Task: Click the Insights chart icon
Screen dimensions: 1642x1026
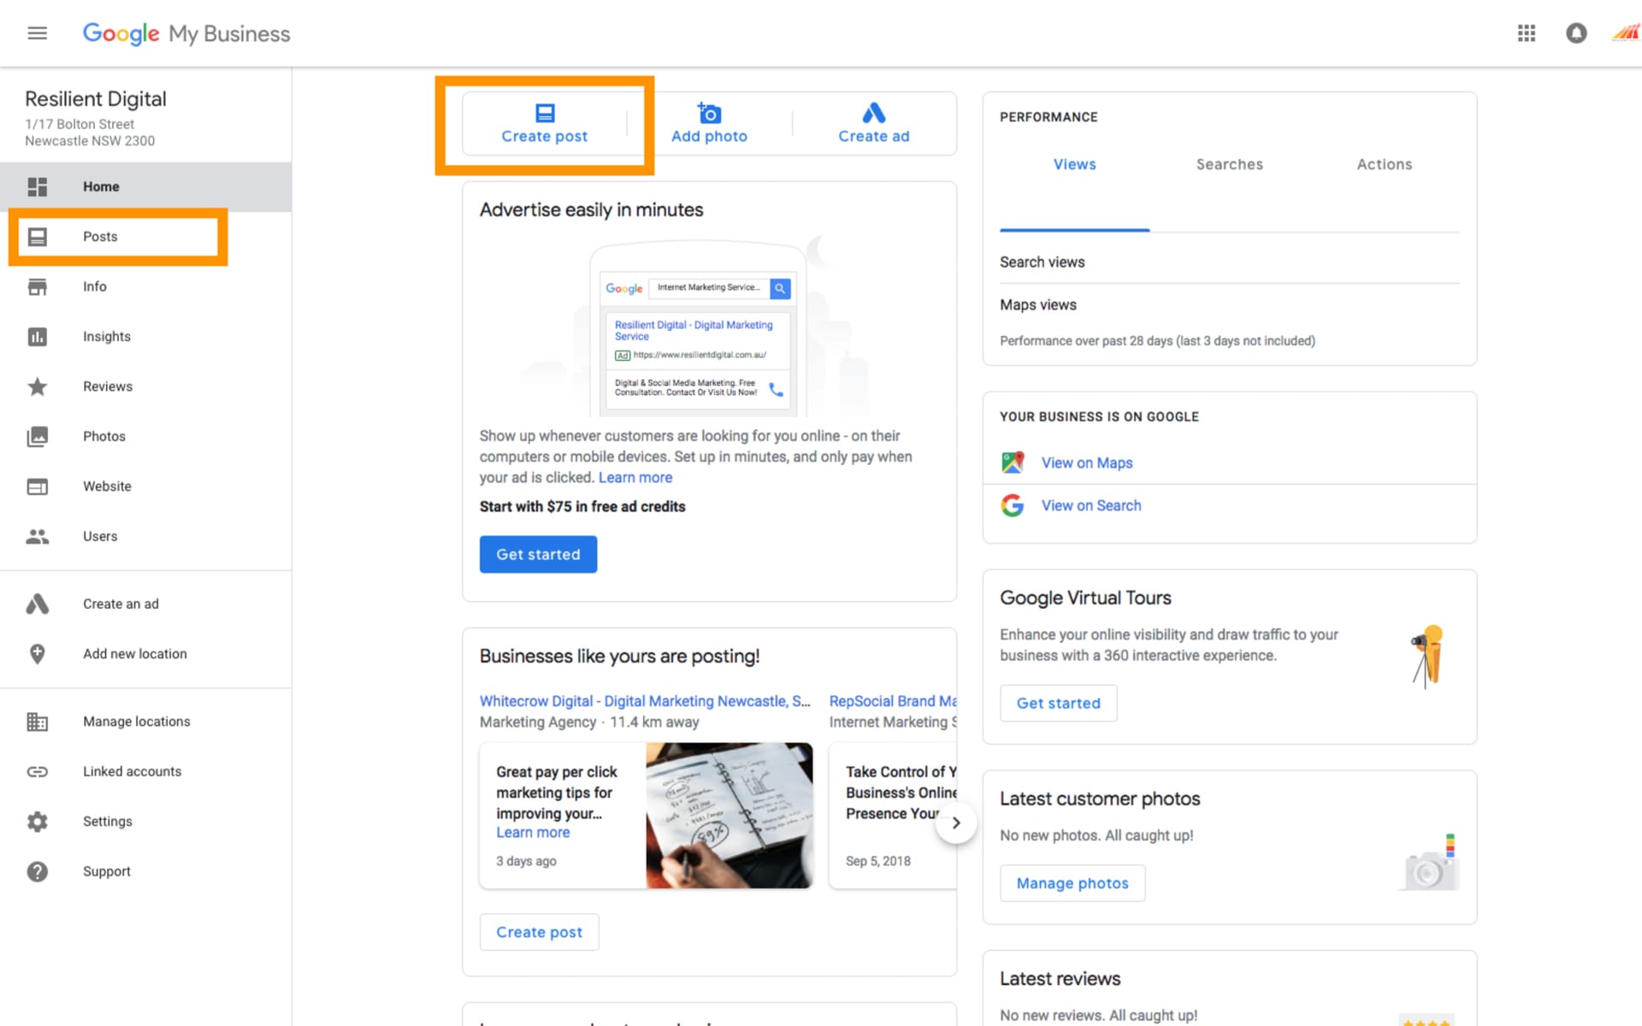Action: pos(37,337)
